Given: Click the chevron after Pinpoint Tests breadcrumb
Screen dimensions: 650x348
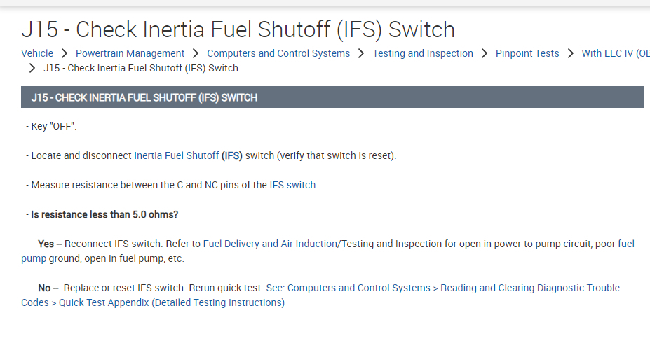Looking at the screenshot, I should point(570,53).
